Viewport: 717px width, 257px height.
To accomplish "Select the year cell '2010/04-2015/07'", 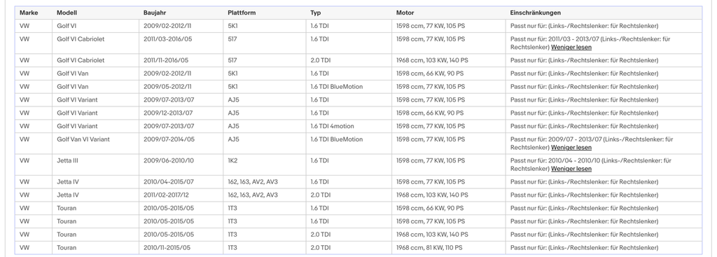I will point(169,182).
